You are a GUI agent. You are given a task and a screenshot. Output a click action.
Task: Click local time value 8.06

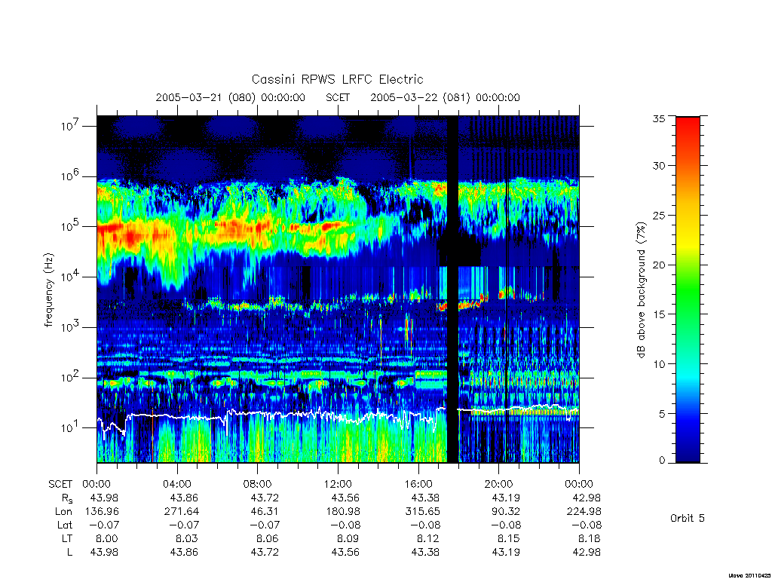268,538
